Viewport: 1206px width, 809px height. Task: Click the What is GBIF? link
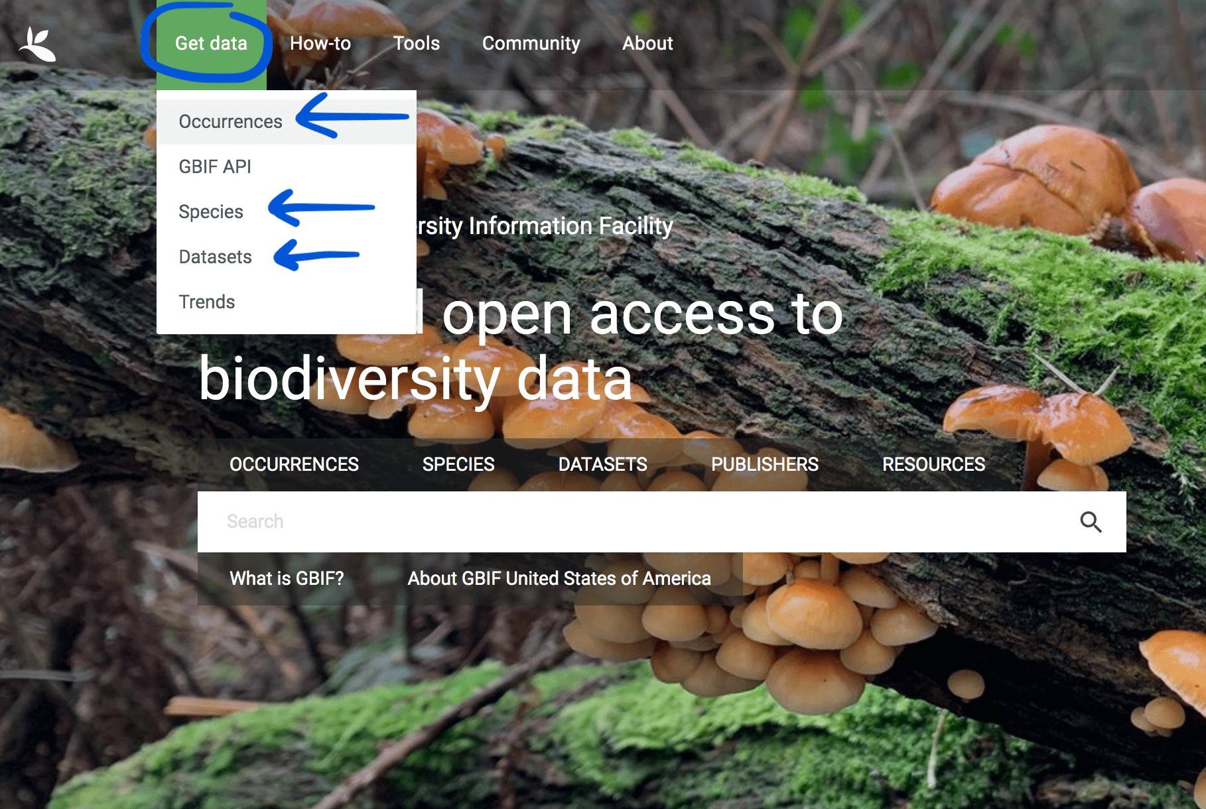point(287,578)
